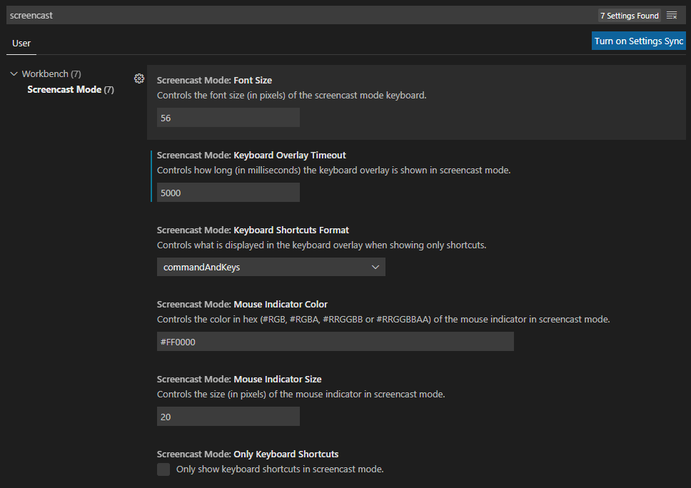Select the Mouse Indicator Size setting title
Screen dimensions: 691x488
coord(239,380)
